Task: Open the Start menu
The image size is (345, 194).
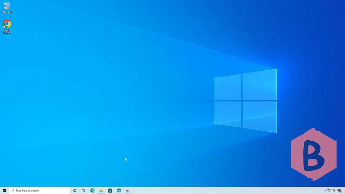Action: coord(4,190)
